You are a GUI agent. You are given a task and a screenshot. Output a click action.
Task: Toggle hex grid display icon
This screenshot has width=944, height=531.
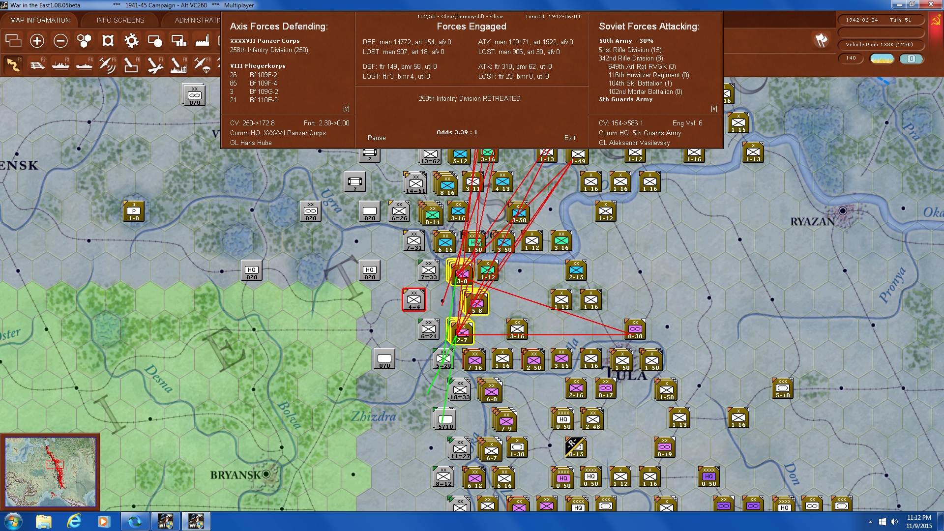pos(84,41)
